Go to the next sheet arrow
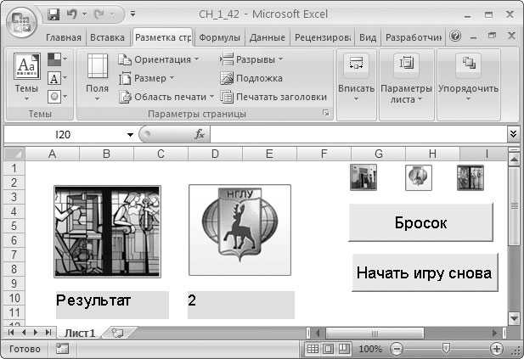524x359 pixels. click(36, 333)
